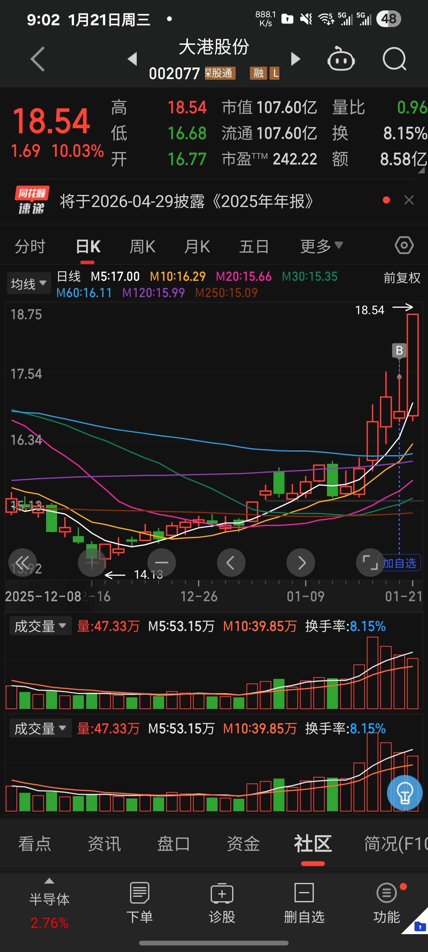Tap stock name 大港股份 header
428x952 pixels.
tap(214, 47)
